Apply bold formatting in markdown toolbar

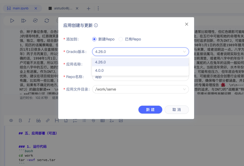20,121
